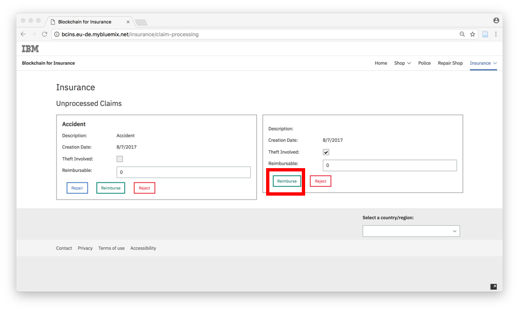Open the Chrome three-dot menu

coord(496,34)
